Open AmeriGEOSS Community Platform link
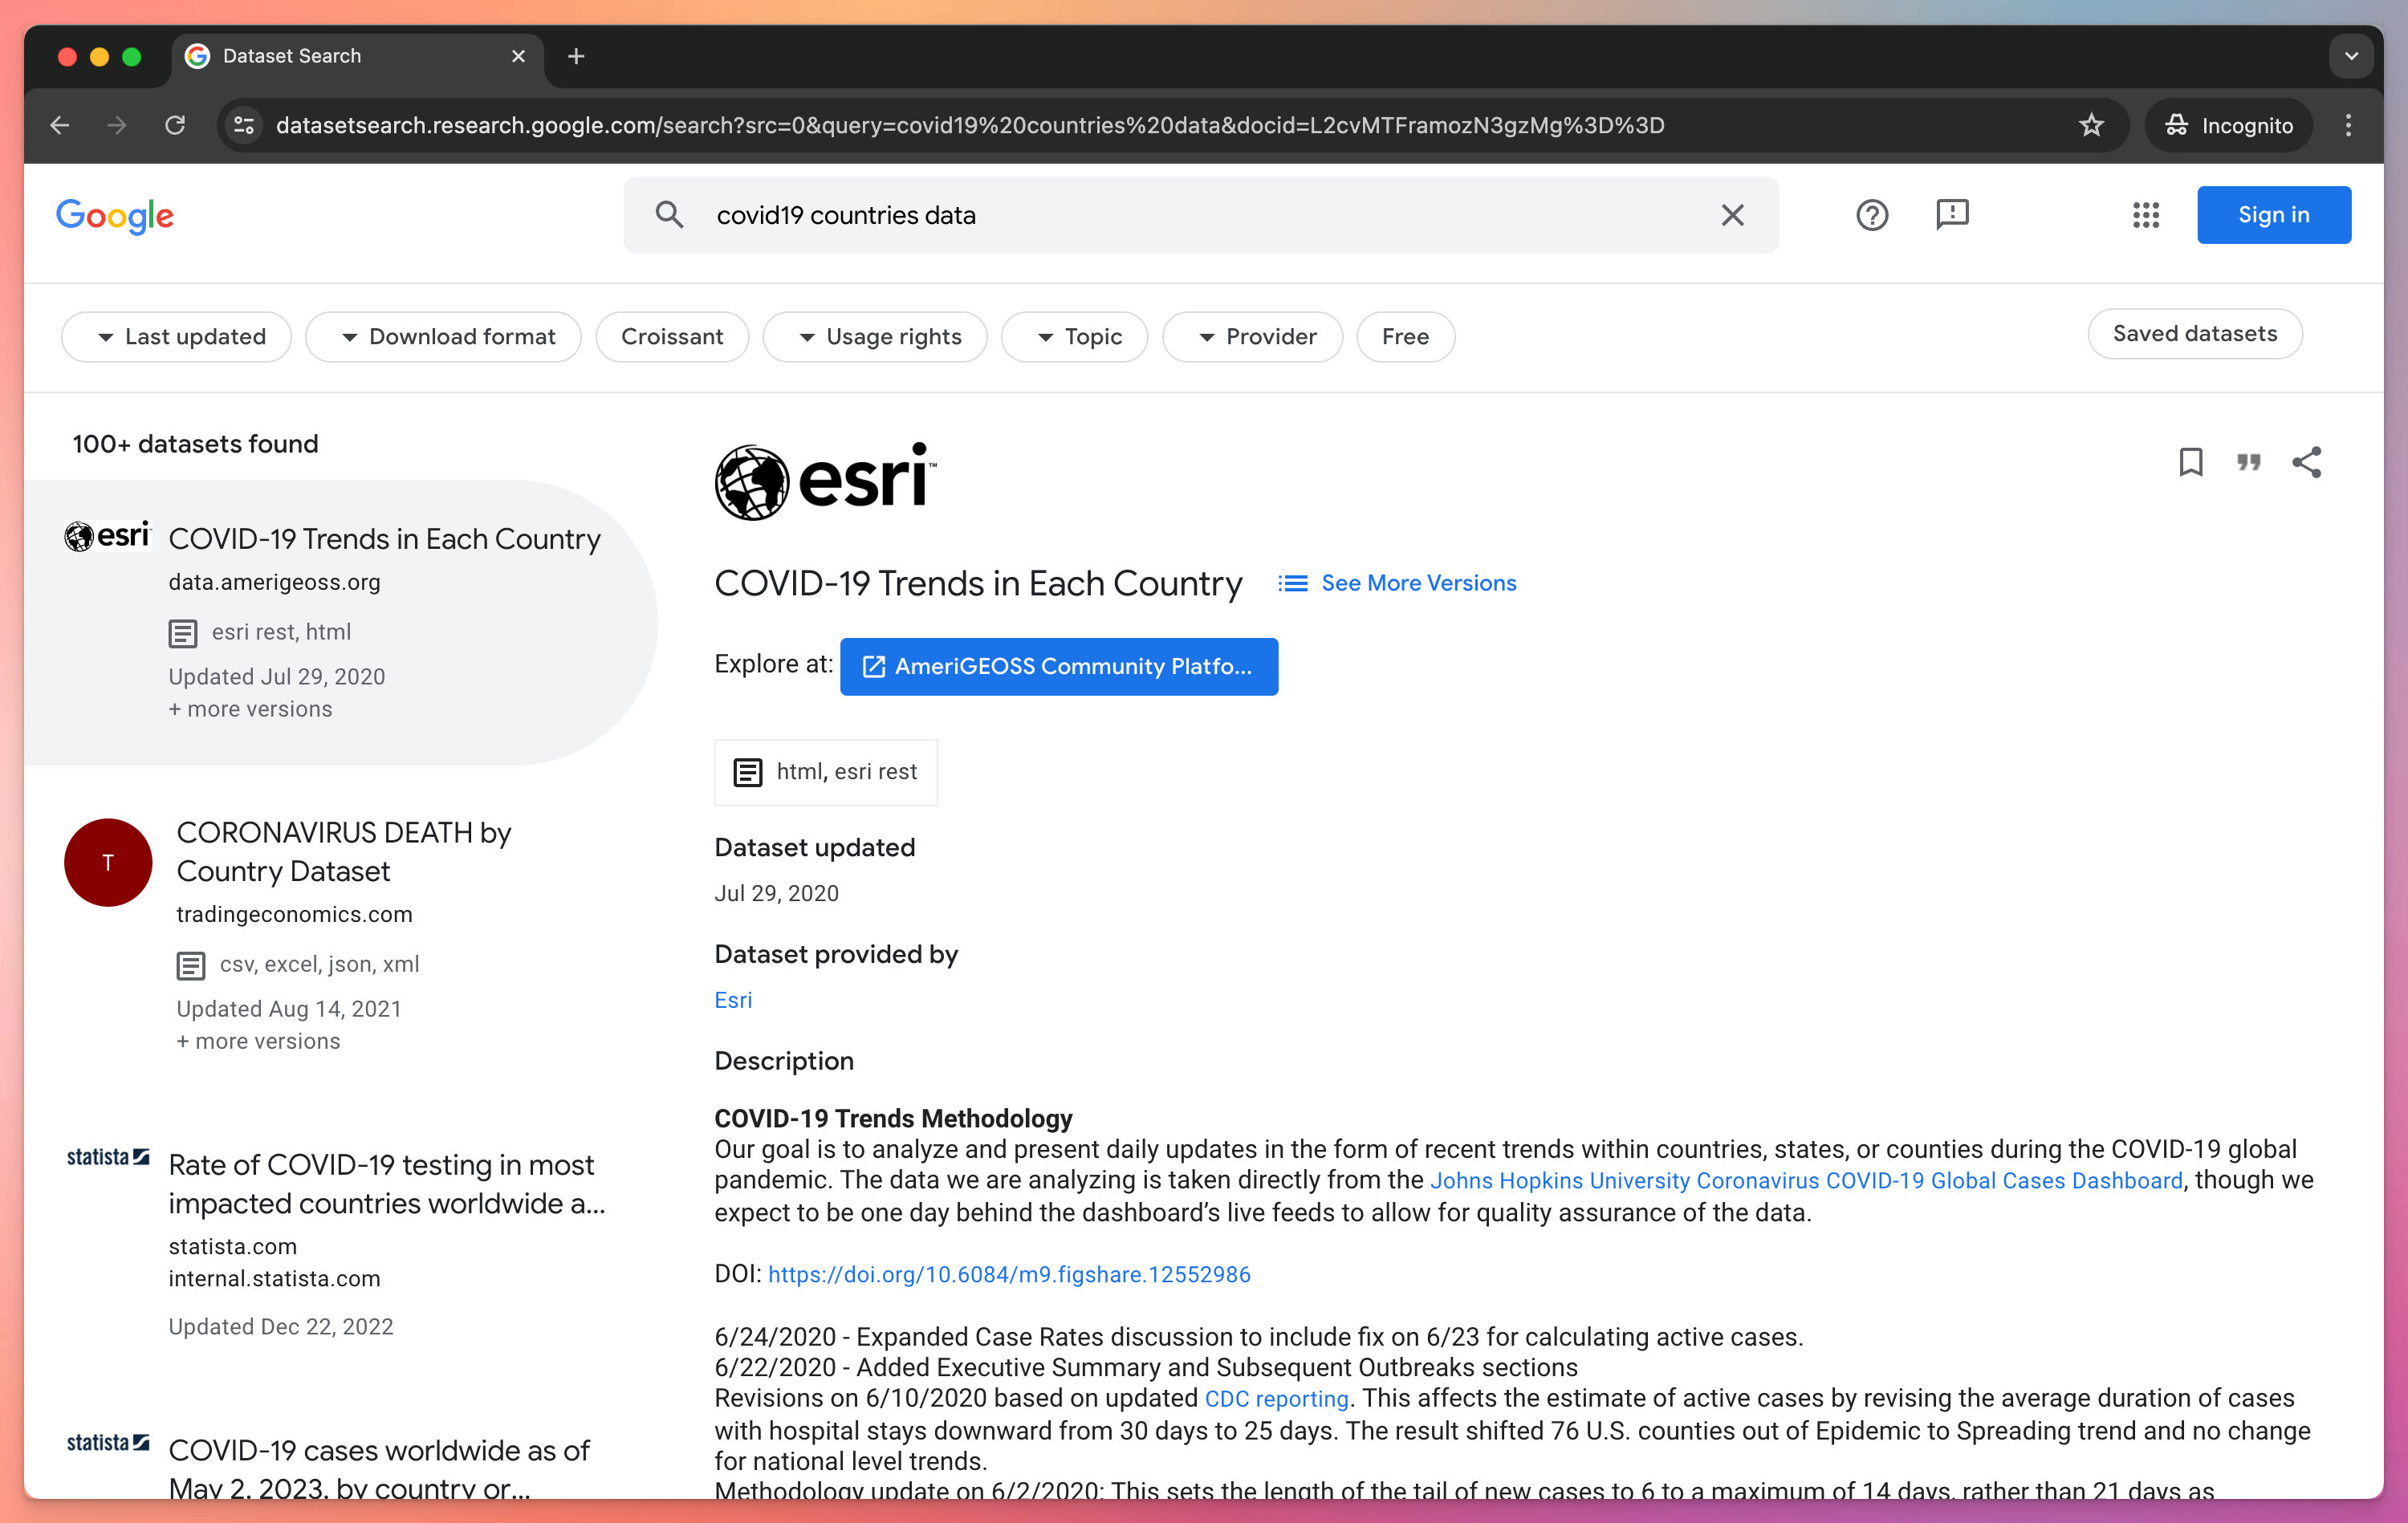The width and height of the screenshot is (2408, 1523). point(1059,667)
